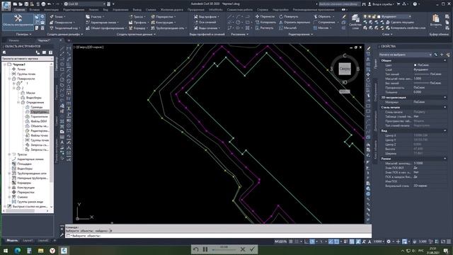This screenshot has width=453, height=255.
Task: Expand the Слои panel dropdown
Action: click(387, 34)
